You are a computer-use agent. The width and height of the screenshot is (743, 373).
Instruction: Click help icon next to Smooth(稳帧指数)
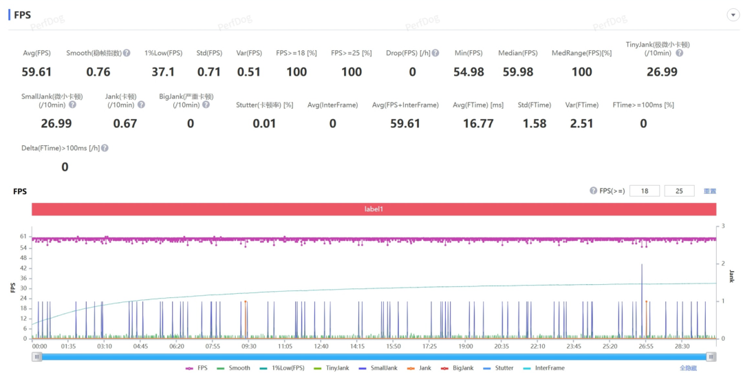click(x=127, y=53)
